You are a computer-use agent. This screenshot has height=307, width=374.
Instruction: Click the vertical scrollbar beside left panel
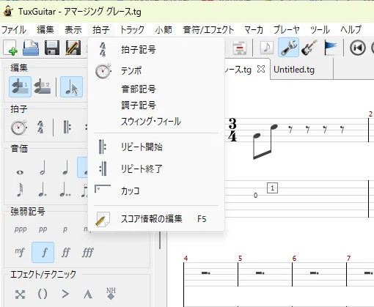point(160,240)
